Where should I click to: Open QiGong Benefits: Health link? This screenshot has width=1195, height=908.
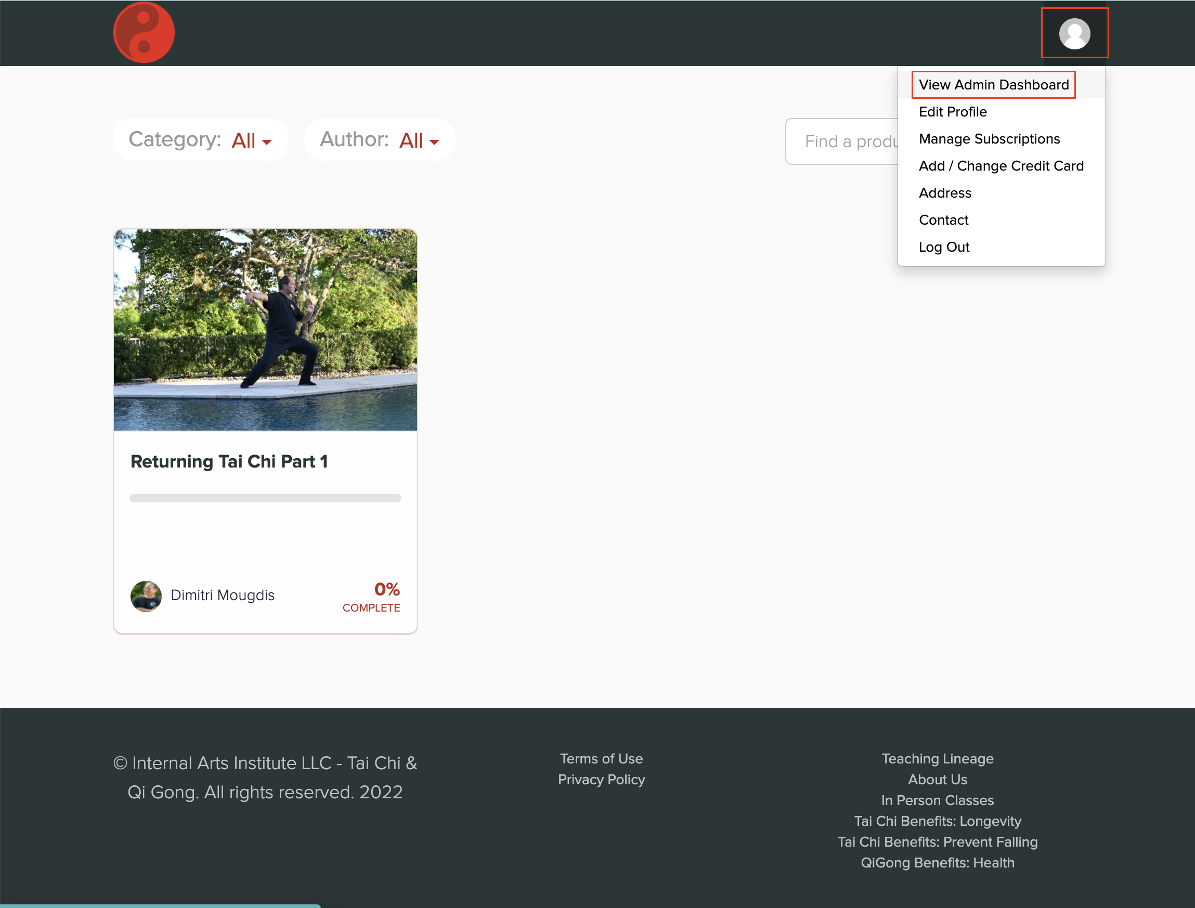click(937, 863)
